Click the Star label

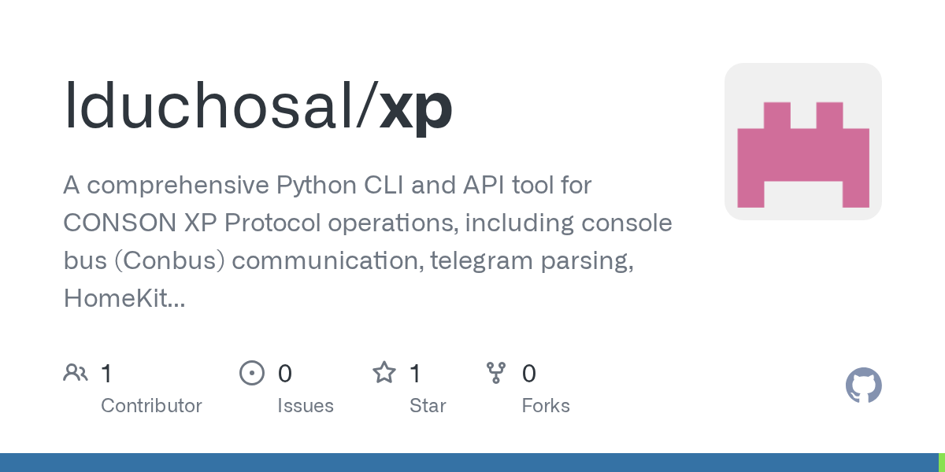427,406
